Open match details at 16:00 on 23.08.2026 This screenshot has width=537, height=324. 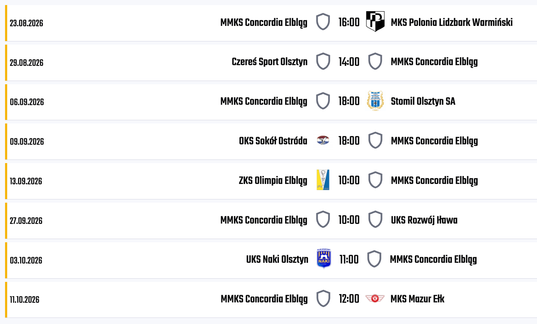pyautogui.click(x=349, y=22)
